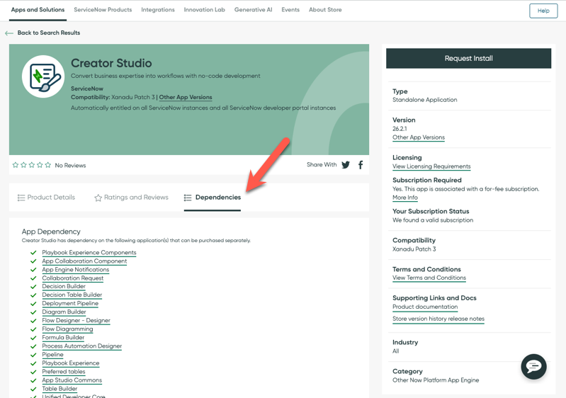Go Back to Search Results
The width and height of the screenshot is (566, 398).
[x=49, y=33]
